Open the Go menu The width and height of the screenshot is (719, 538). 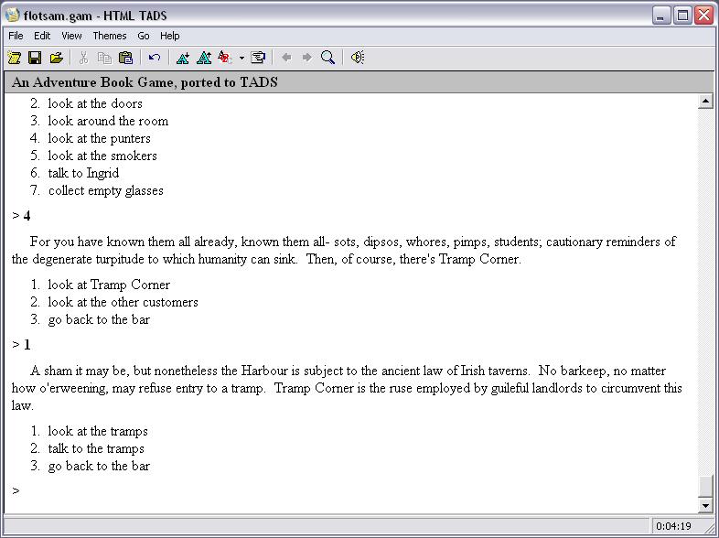click(144, 36)
